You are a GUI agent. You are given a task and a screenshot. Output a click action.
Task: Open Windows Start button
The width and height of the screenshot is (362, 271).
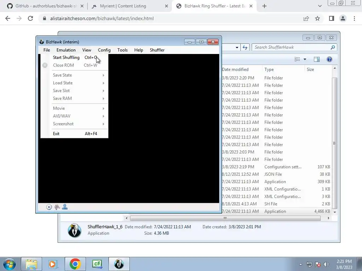point(10,264)
